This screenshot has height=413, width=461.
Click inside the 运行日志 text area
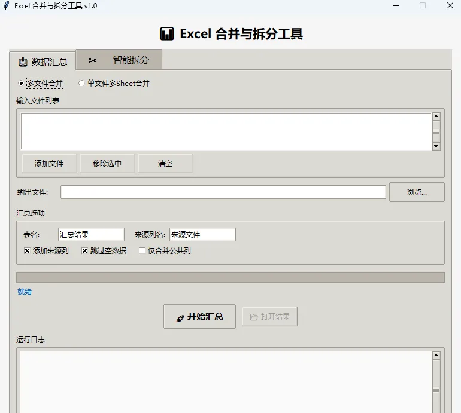click(x=226, y=381)
